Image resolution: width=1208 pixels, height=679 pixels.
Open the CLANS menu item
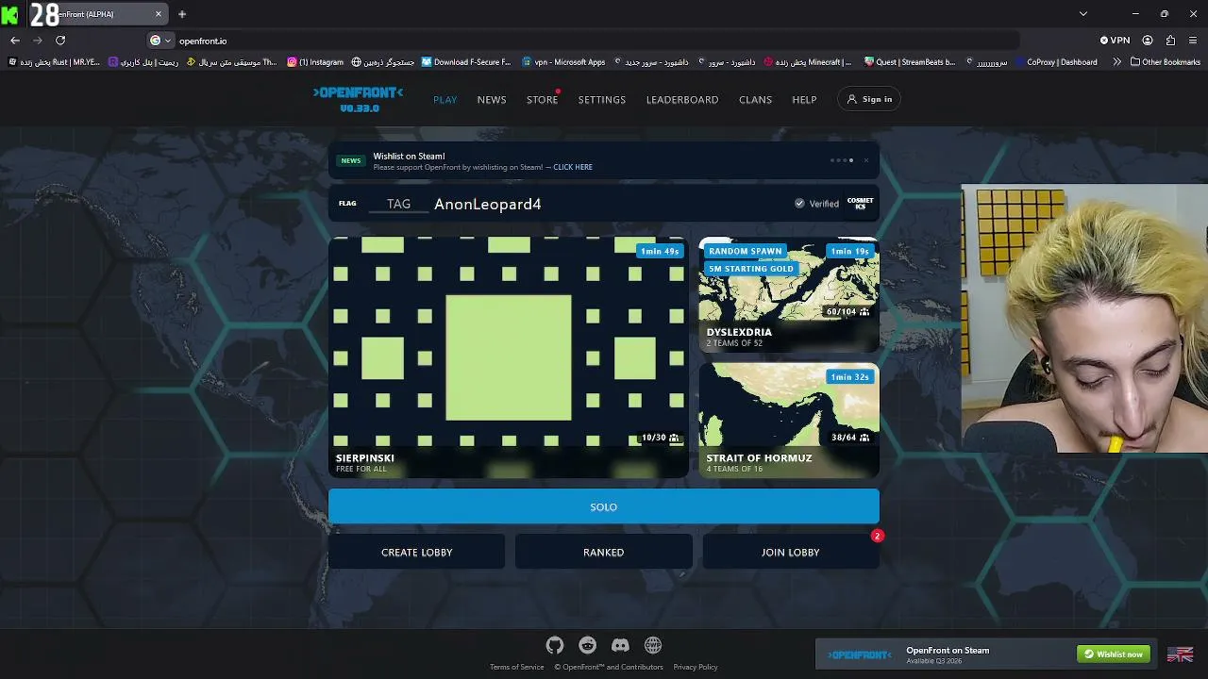[x=755, y=99]
